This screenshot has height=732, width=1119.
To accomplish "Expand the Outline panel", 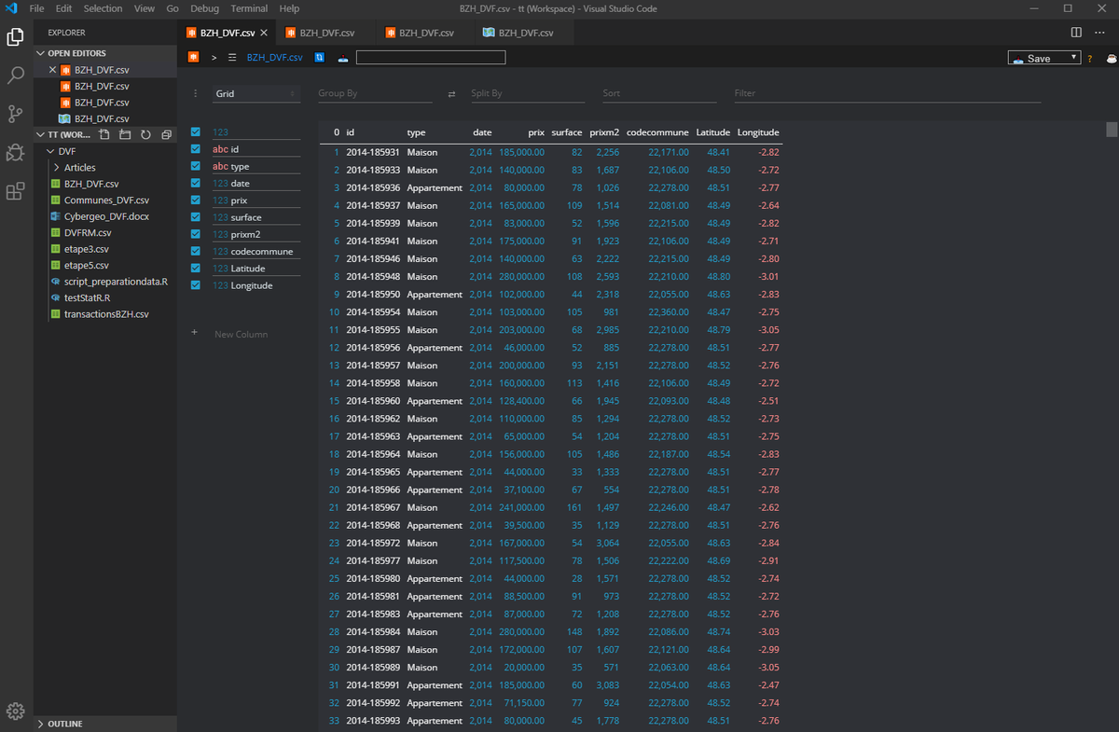I will (104, 724).
